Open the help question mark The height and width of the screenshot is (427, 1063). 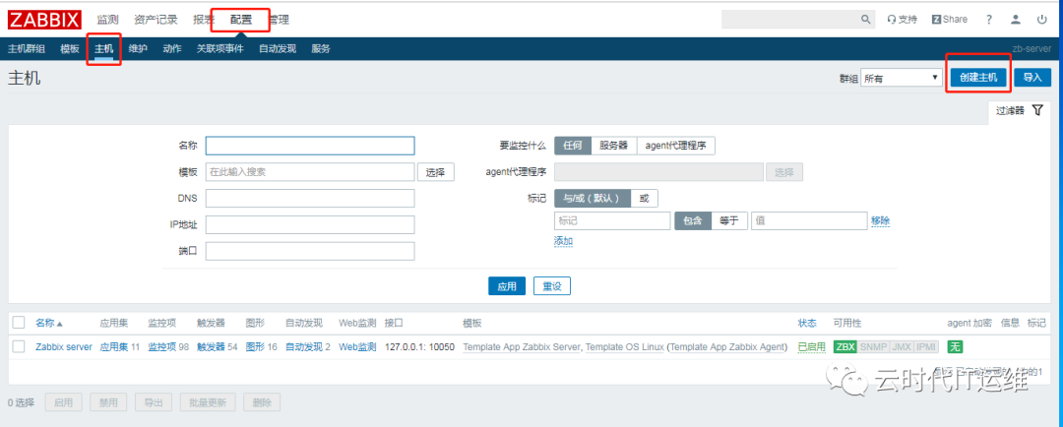pyautogui.click(x=989, y=20)
